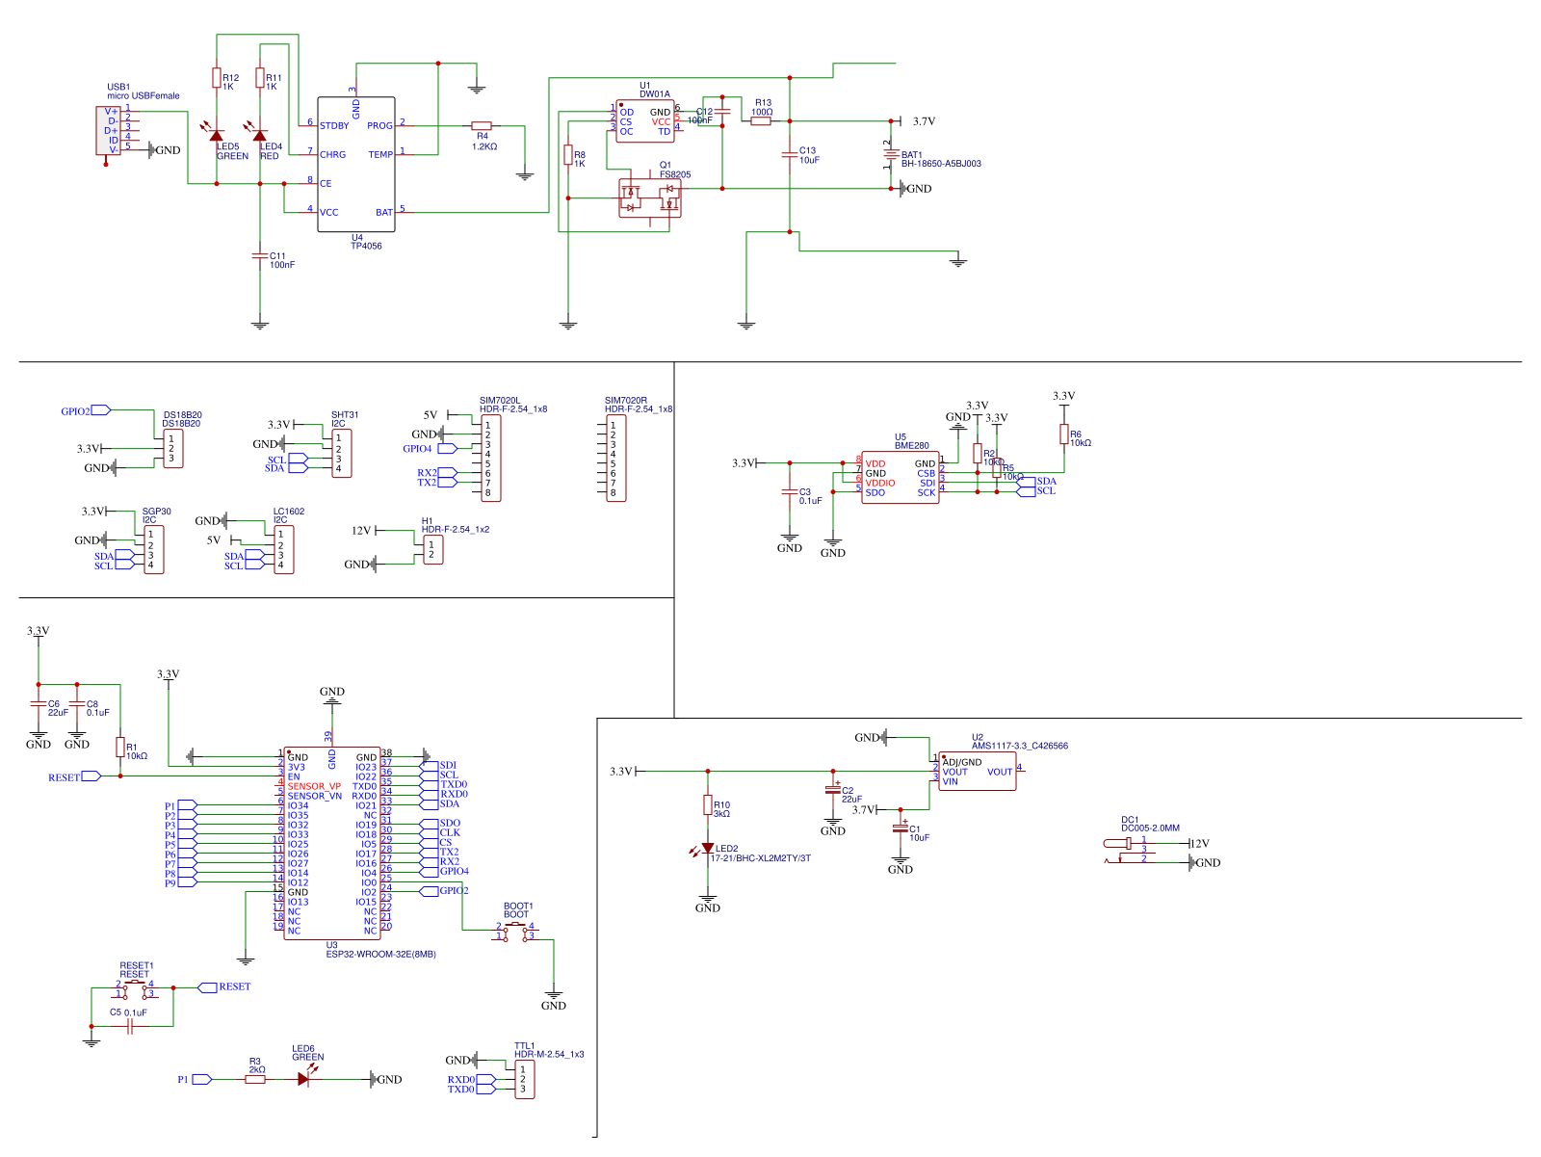Viewport: 1541px width, 1157px height.
Task: Click the "3.7V" label near the battery
Action: tap(924, 121)
